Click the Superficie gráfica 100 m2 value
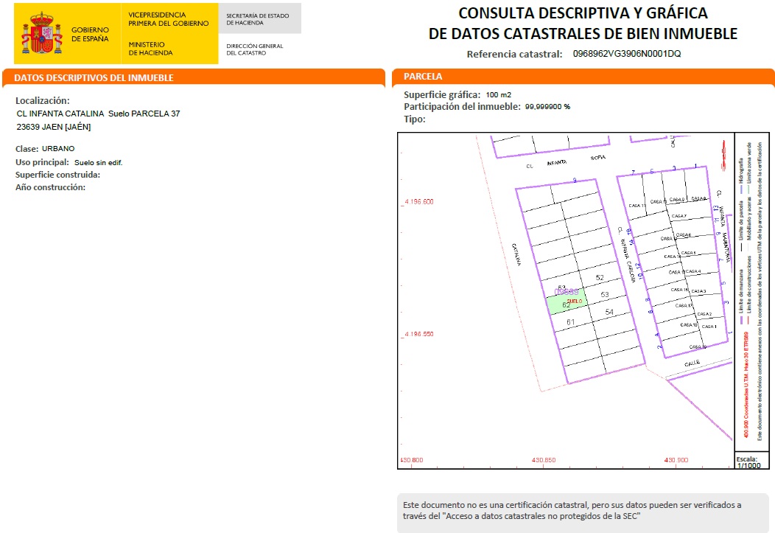Image resolution: width=775 pixels, height=533 pixels. (499, 95)
